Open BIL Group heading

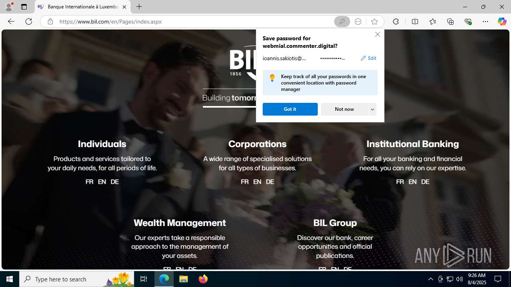tap(335, 223)
